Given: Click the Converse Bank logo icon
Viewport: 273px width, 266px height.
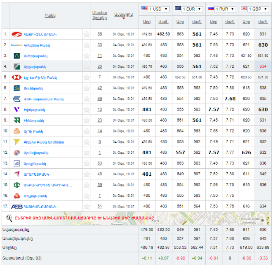Looking at the screenshot, I should point(16,45).
